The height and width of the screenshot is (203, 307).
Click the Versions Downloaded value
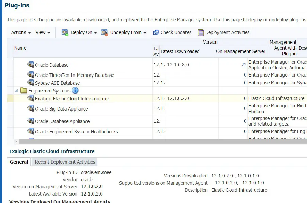click(235, 176)
